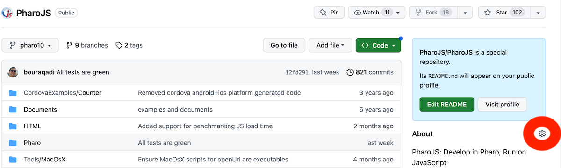The image size is (561, 168).
Task: Open commit examples and documents
Action: (x=175, y=110)
